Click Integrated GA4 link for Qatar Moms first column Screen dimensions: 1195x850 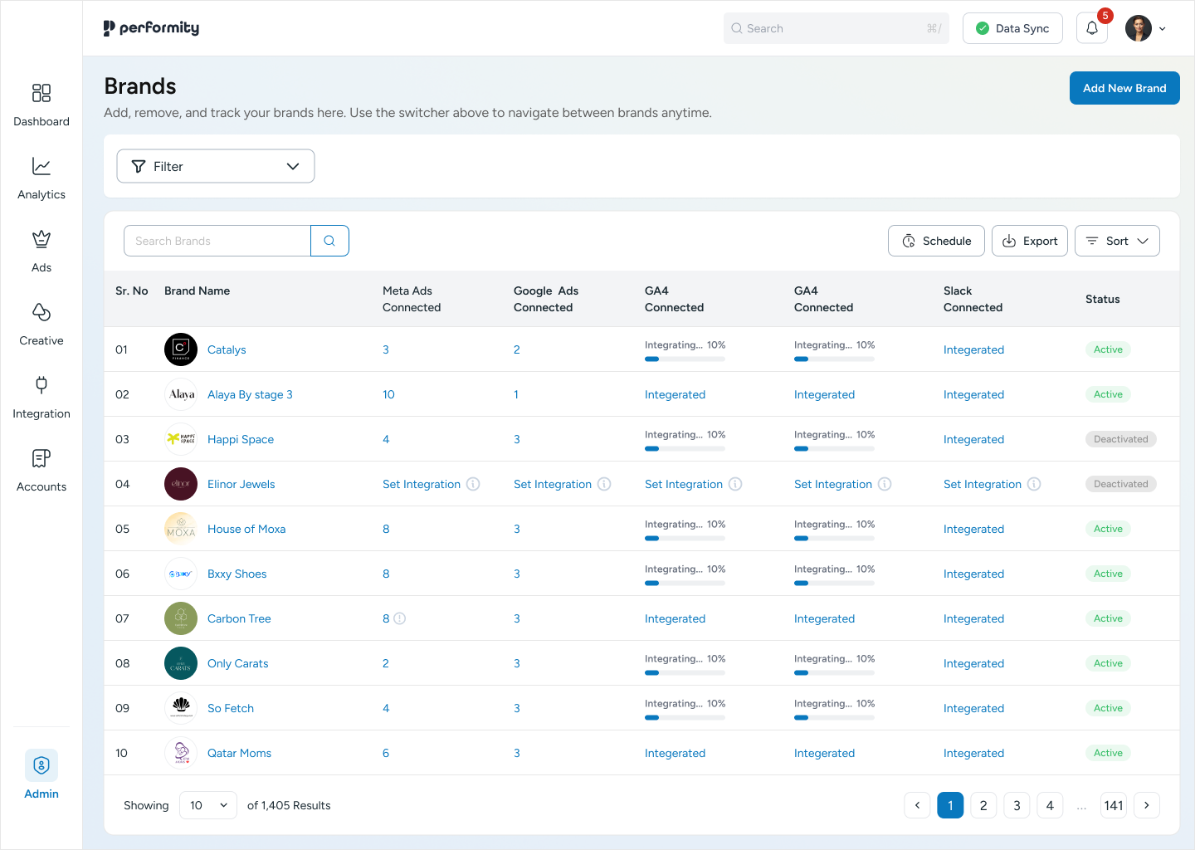(675, 753)
